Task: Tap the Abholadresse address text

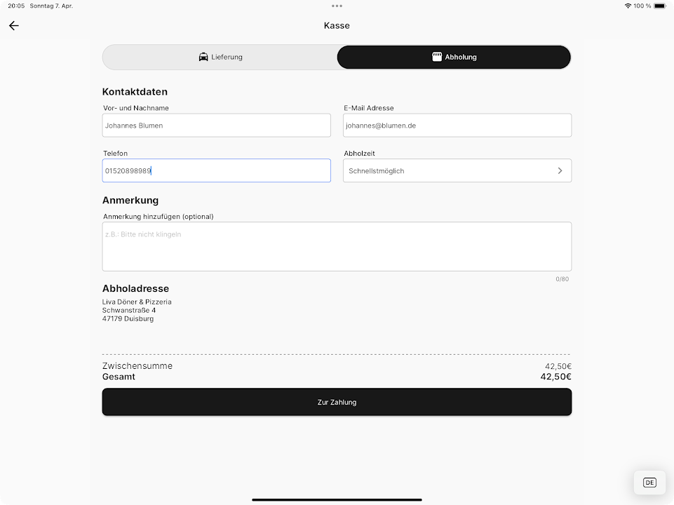Action: coord(137,310)
